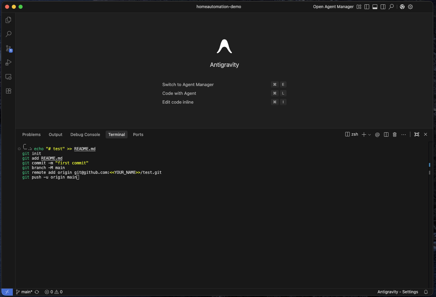Click the terminal scrollbar
436x297 pixels.
click(431, 215)
